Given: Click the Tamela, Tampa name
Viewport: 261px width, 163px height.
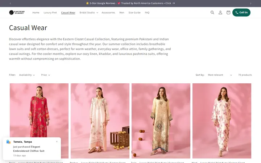Looking at the screenshot, I should [x=22, y=142].
